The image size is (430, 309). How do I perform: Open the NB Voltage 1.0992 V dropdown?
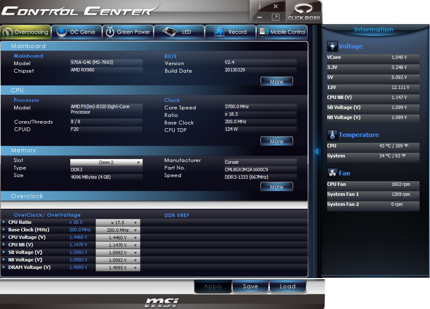[118, 260]
